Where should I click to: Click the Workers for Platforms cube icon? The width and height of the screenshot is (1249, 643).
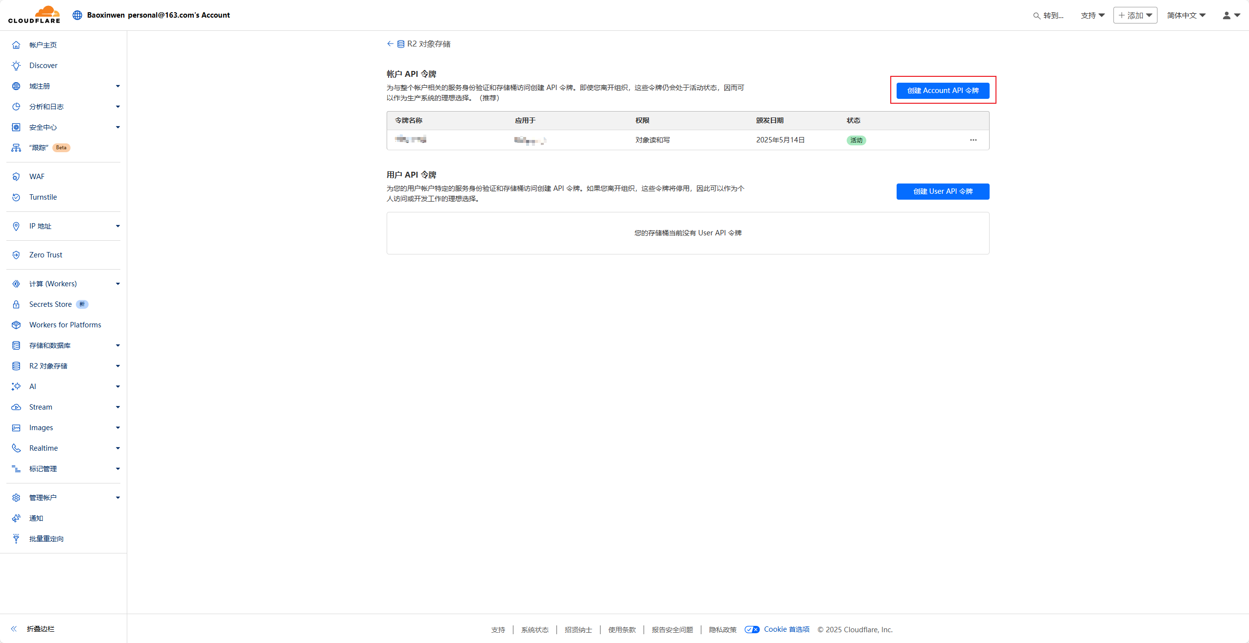(x=16, y=325)
